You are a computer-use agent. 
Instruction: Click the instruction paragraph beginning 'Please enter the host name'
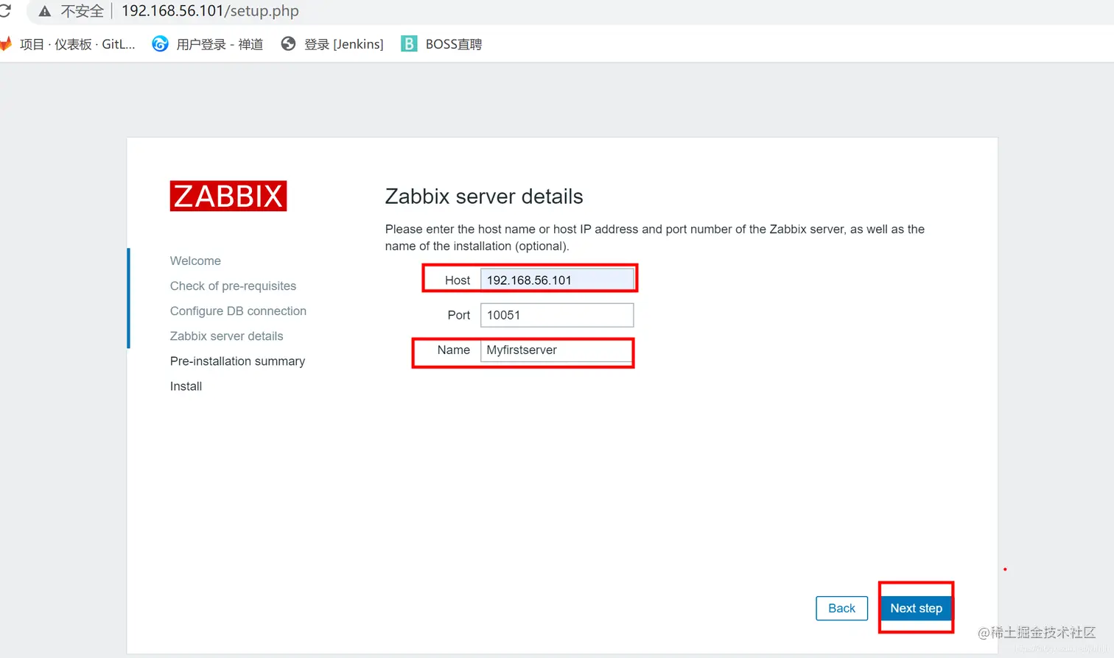[655, 238]
